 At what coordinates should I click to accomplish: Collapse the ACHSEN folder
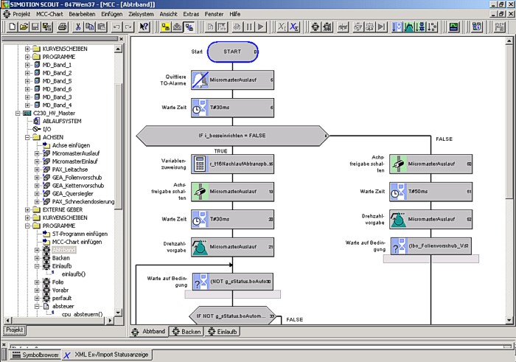(27, 137)
